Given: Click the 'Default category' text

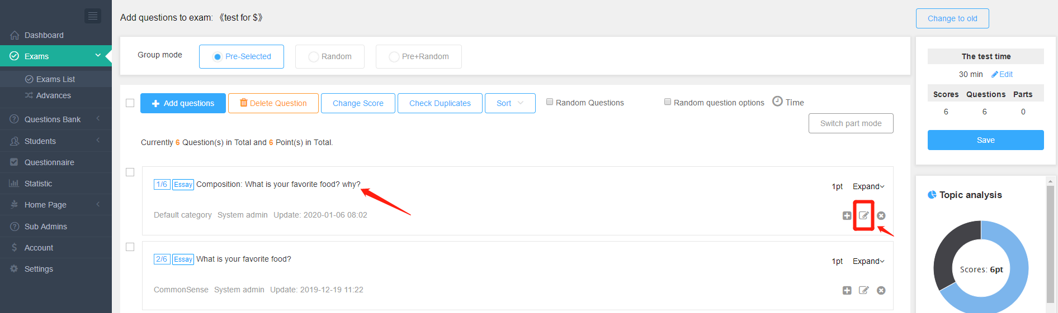Looking at the screenshot, I should tap(182, 215).
